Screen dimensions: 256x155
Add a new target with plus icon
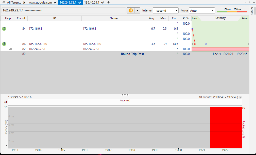pyautogui.click(x=108, y=2)
